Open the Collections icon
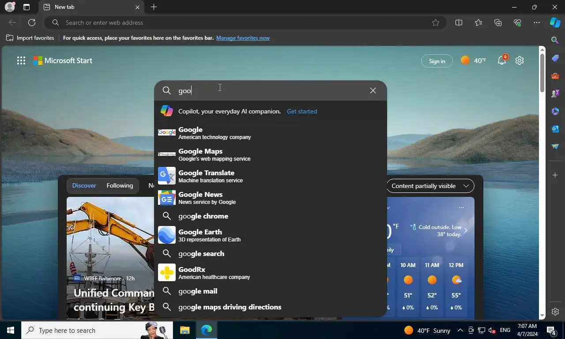 (498, 23)
